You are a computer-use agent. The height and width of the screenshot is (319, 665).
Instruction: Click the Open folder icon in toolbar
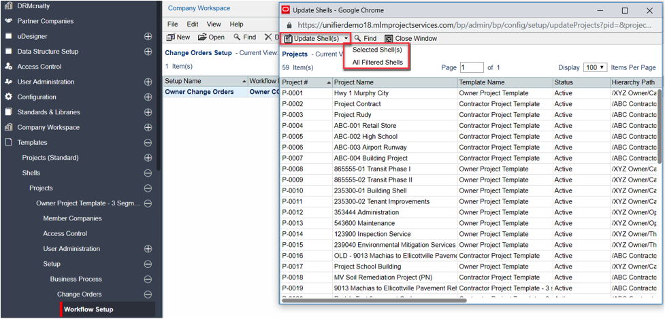202,37
